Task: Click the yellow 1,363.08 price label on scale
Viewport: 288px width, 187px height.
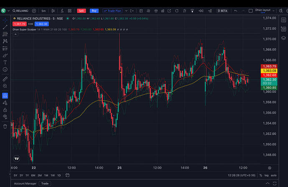Action: click(269, 71)
